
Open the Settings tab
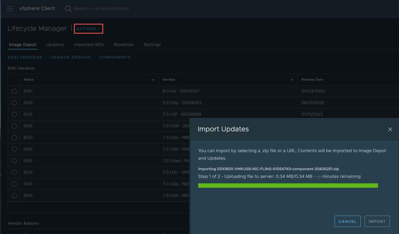[152, 44]
